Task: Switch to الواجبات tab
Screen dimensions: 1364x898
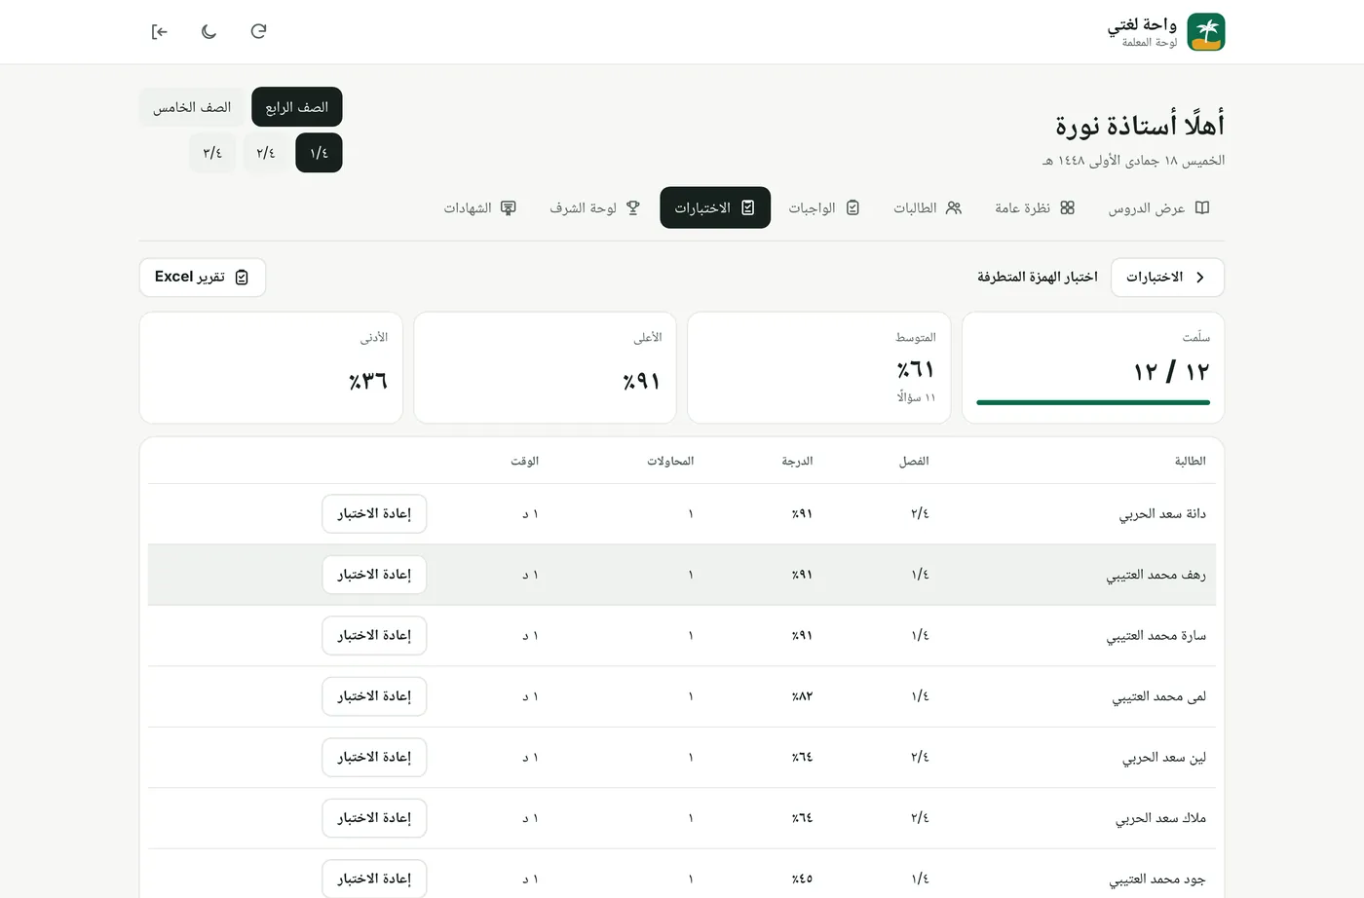Action: pyautogui.click(x=824, y=207)
